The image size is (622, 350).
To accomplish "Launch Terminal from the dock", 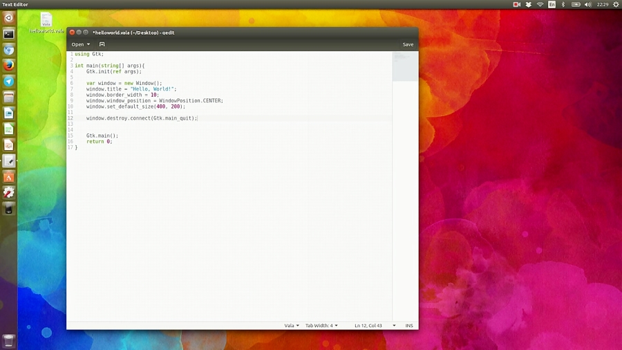I will tap(9, 34).
